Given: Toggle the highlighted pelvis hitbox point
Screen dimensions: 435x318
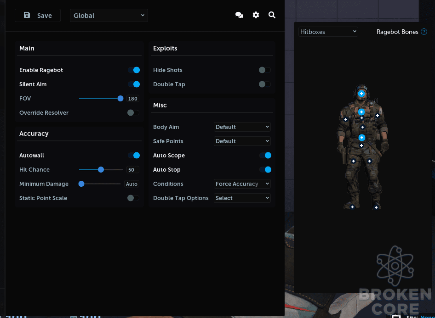Looking at the screenshot, I should (x=361, y=138).
